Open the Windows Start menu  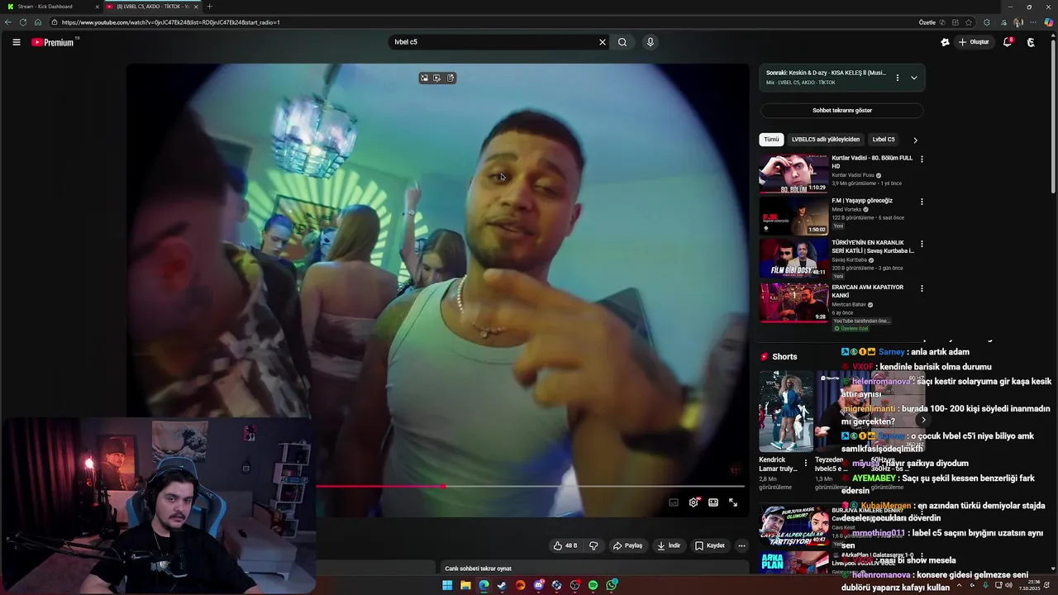point(447,585)
